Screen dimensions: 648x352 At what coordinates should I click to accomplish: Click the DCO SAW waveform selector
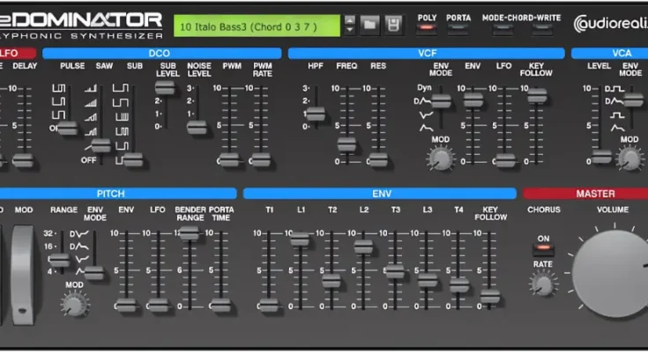click(101, 145)
